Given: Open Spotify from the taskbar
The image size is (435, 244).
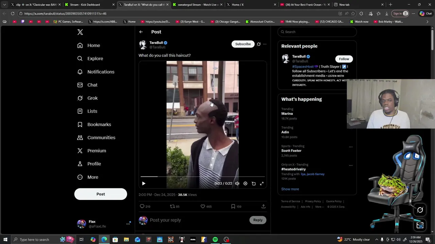Looking at the screenshot, I should click(215, 240).
